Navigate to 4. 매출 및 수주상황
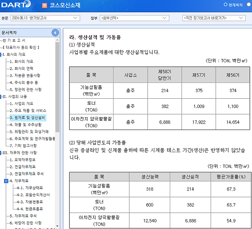This screenshot has height=229, width=252. (26, 125)
